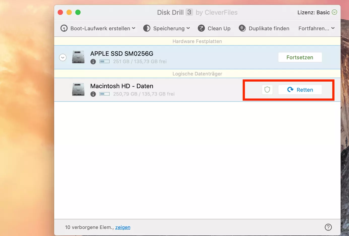Click the Macintosh HD - Daten drive icon
Screen dimensions: 349x236
tap(78, 89)
